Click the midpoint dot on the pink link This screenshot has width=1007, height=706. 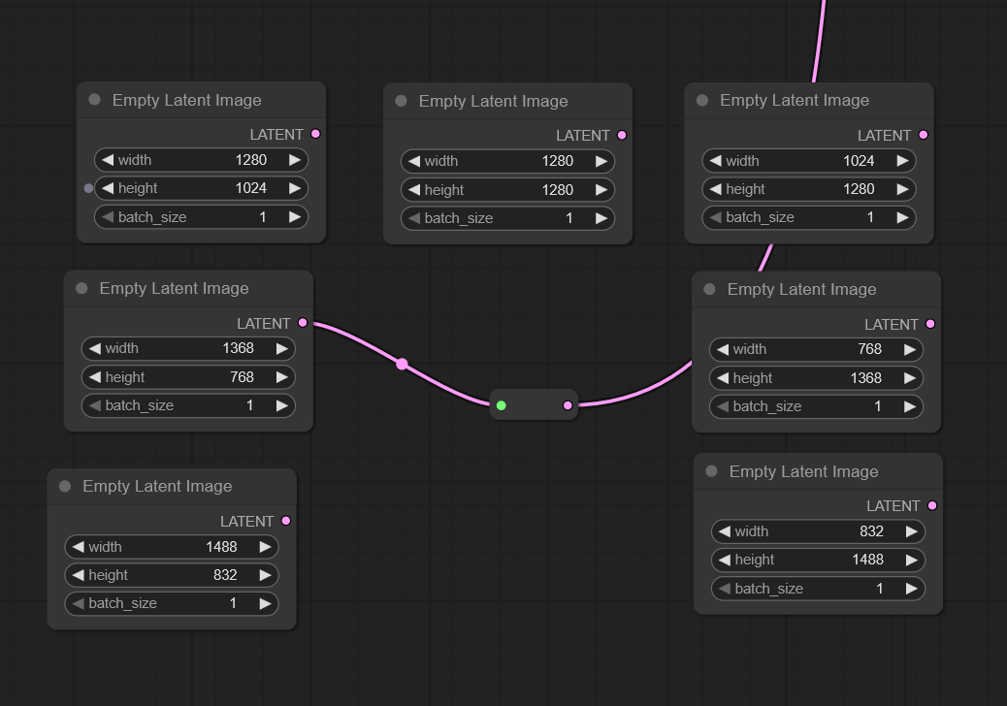pyautogui.click(x=402, y=365)
